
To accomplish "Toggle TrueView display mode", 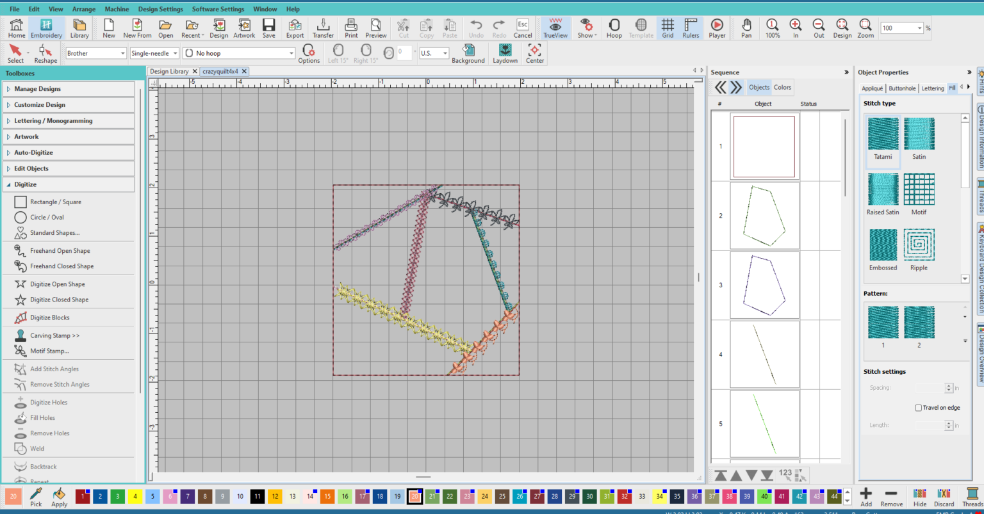I will pyautogui.click(x=555, y=28).
